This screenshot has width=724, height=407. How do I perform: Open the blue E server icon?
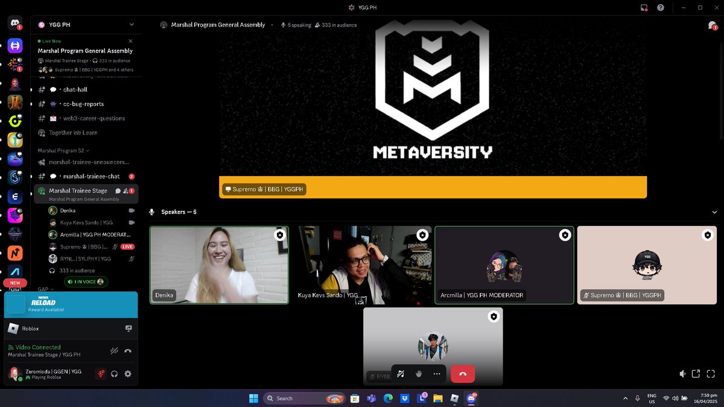[x=15, y=197]
